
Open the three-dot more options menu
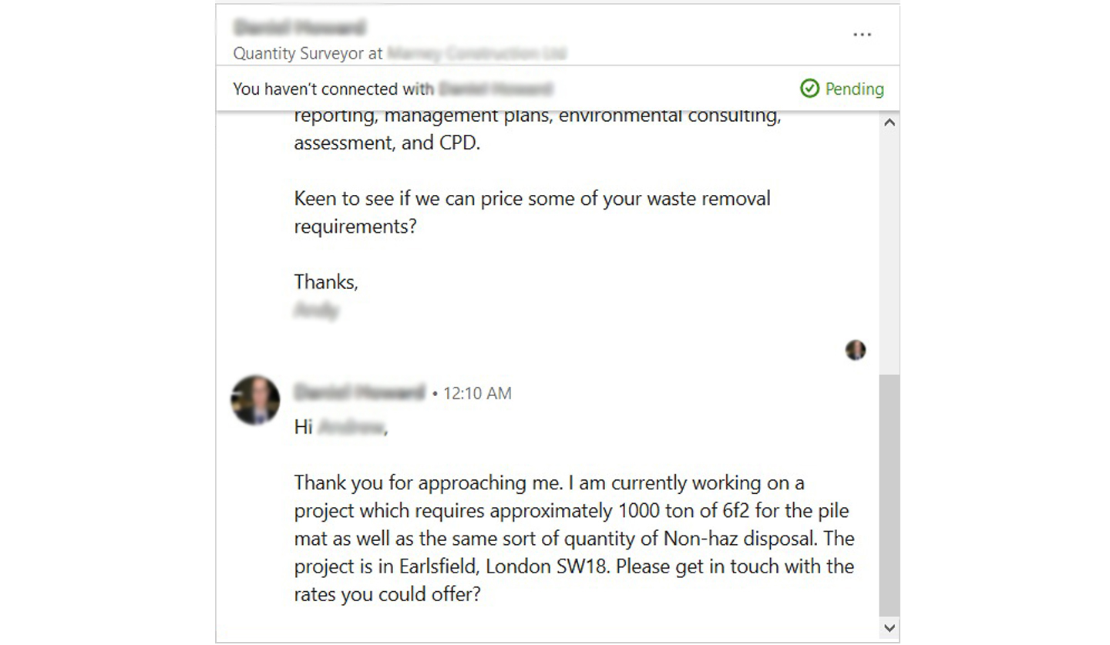pyautogui.click(x=862, y=35)
